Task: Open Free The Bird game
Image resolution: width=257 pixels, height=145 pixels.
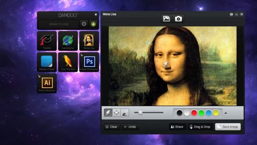Action: click(x=68, y=62)
